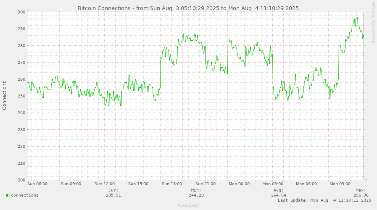Viewport: 377px width, 210px height.
Task: Click the green connections legend swatch
Action: [x=7, y=195]
